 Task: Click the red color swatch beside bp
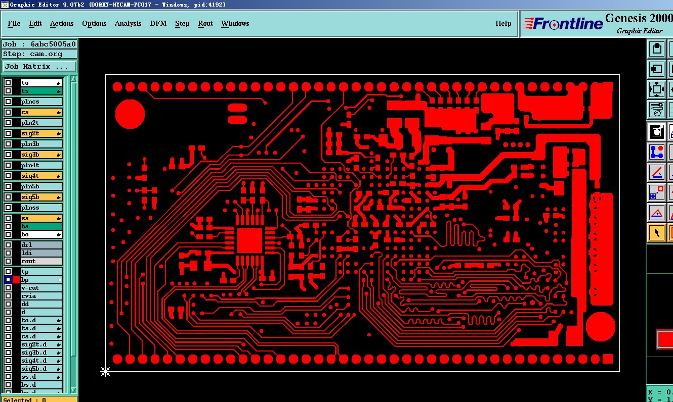pyautogui.click(x=16, y=280)
